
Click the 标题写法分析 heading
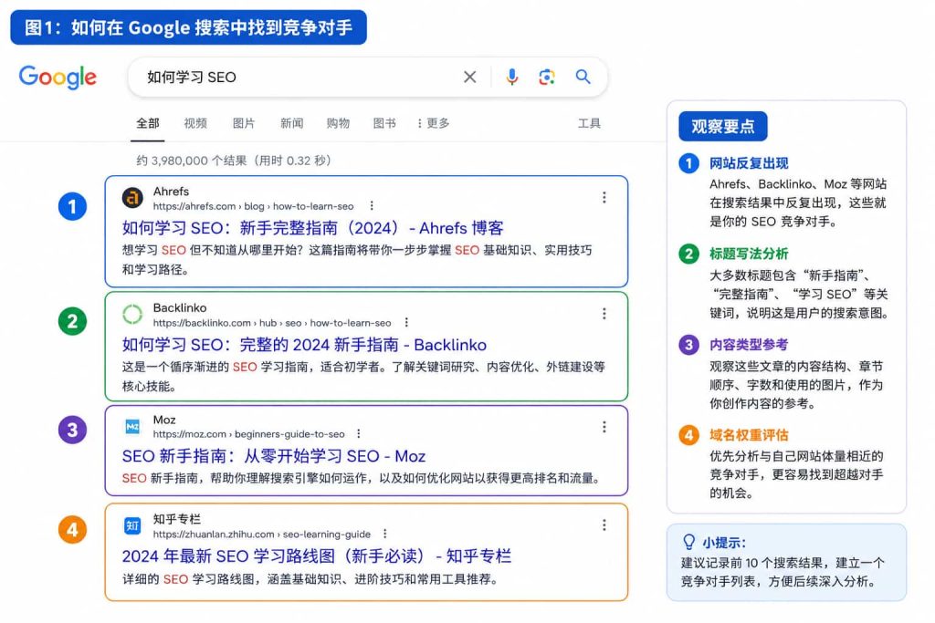point(749,254)
